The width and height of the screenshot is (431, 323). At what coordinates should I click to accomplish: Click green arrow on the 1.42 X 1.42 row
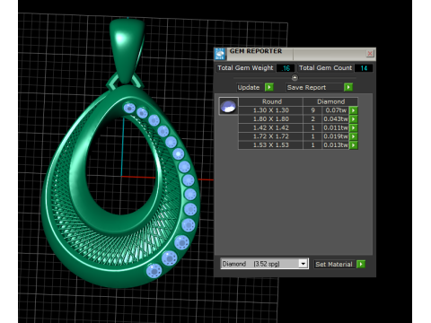tap(354, 127)
